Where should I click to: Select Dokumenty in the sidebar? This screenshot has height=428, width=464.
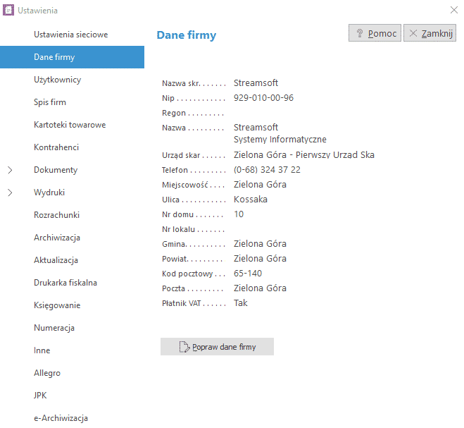point(56,170)
